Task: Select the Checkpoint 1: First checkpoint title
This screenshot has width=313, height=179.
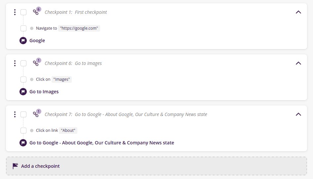Action: (76, 12)
